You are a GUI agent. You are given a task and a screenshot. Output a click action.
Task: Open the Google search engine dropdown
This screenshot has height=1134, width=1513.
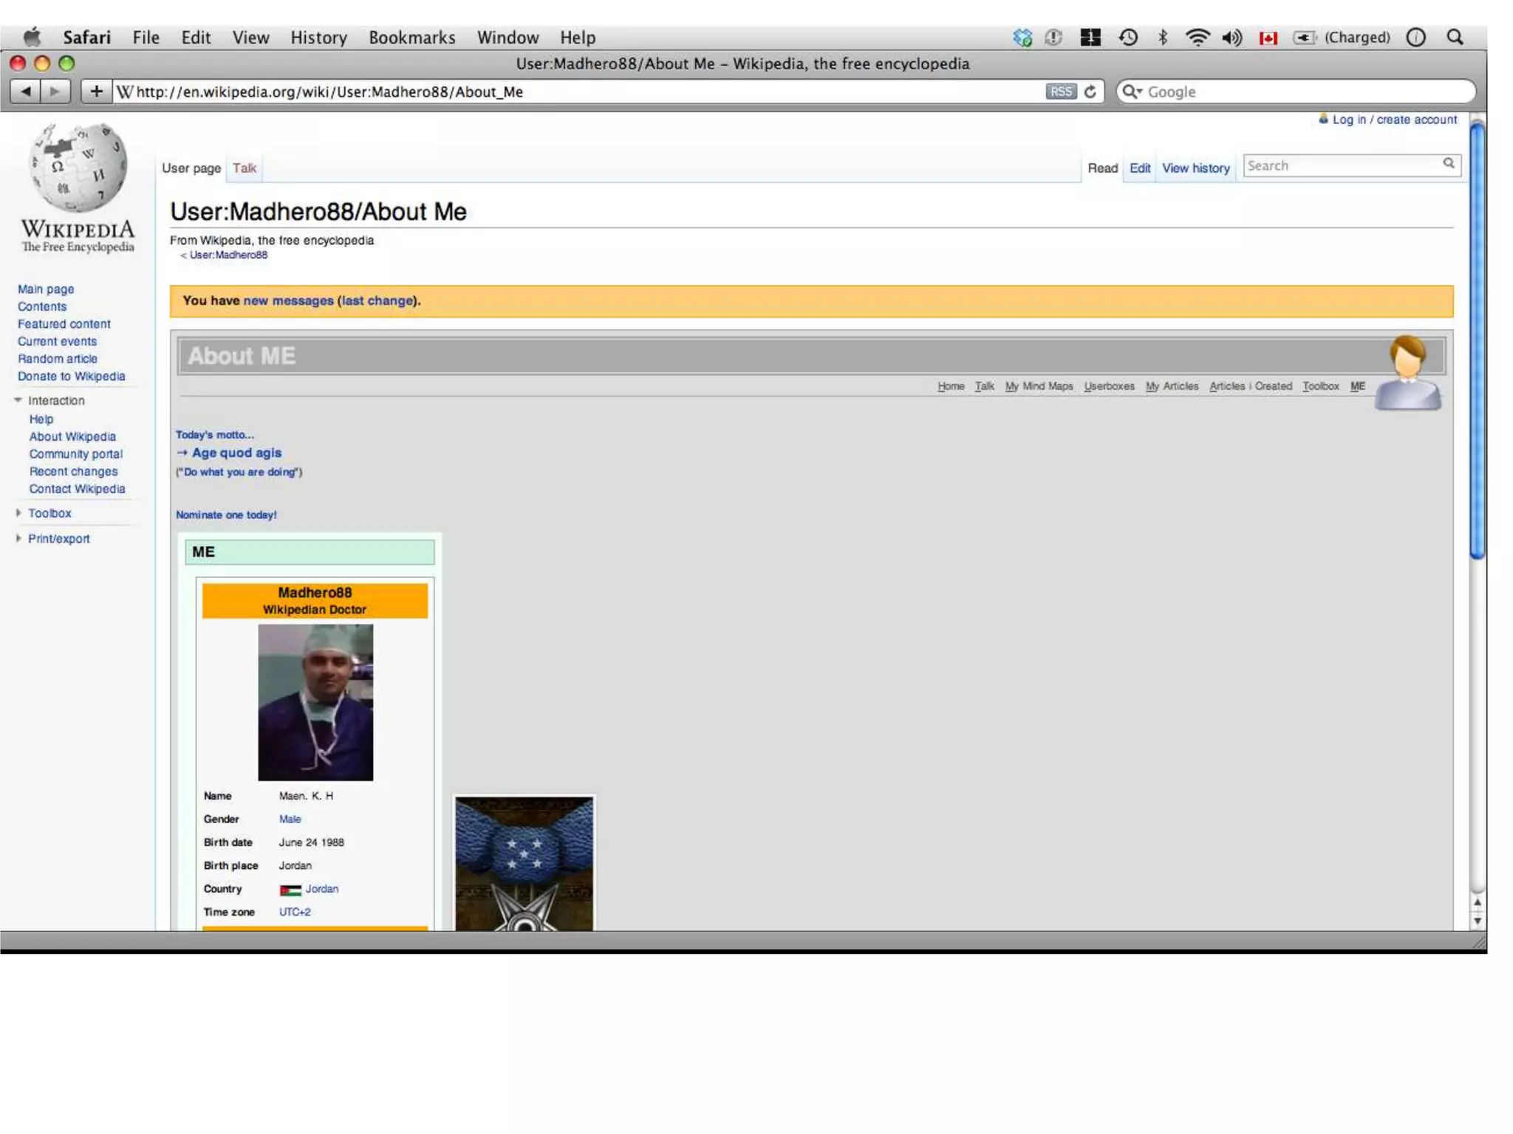(1132, 92)
